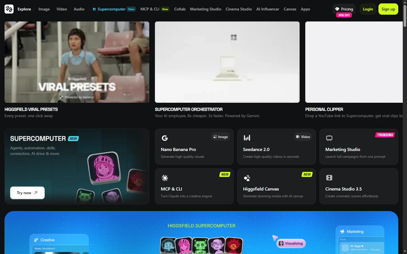Click the TRENDING badge on Marketing Studio card
The height and width of the screenshot is (254, 407).
tap(385, 135)
